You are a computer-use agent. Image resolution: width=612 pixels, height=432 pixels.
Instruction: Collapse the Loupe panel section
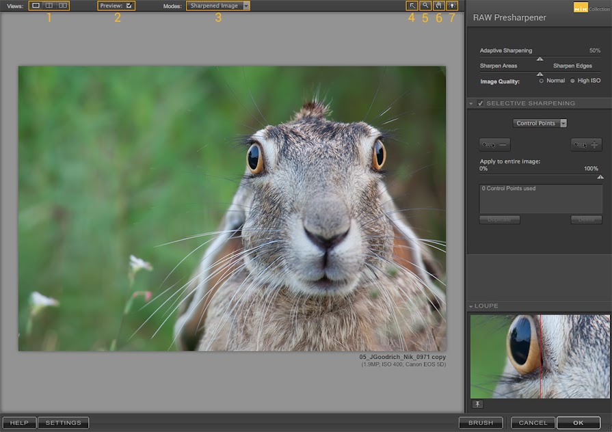click(471, 306)
